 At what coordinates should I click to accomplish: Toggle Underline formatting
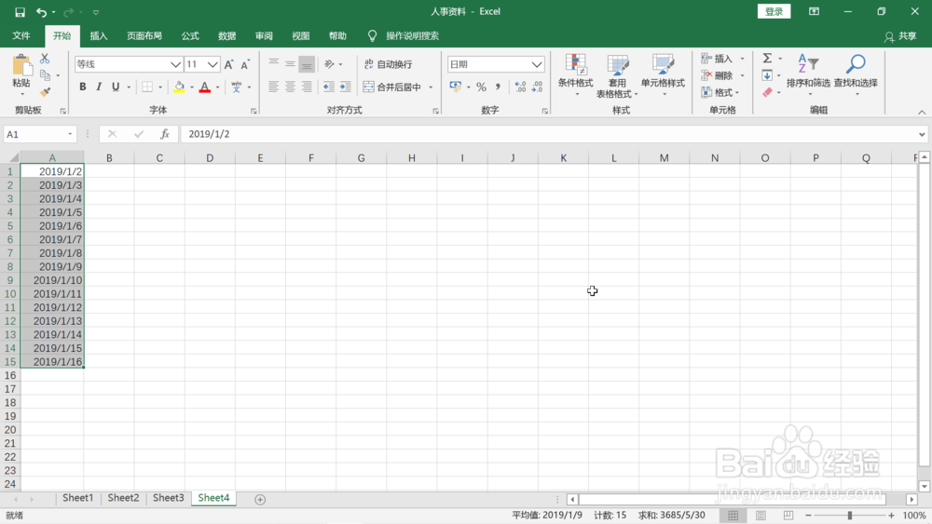click(x=116, y=87)
